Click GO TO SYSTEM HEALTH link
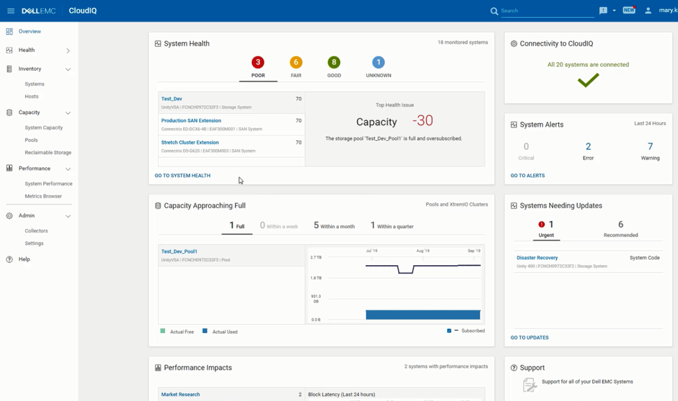678x401 pixels. 183,176
